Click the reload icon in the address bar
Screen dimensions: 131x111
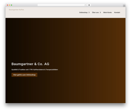point(85,5)
